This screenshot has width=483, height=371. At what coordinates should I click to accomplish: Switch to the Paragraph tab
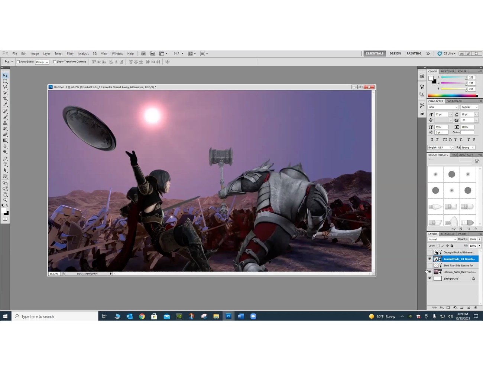[x=454, y=101]
